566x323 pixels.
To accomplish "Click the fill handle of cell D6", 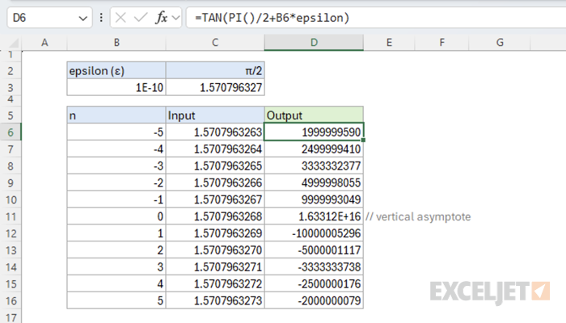I will [363, 141].
